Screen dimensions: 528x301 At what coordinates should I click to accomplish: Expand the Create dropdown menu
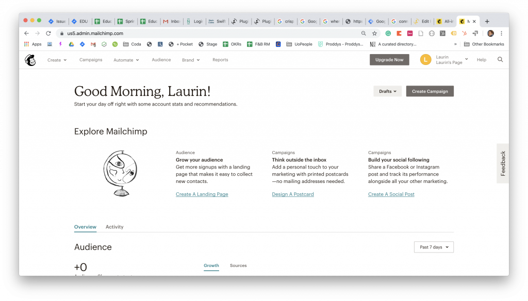point(57,60)
